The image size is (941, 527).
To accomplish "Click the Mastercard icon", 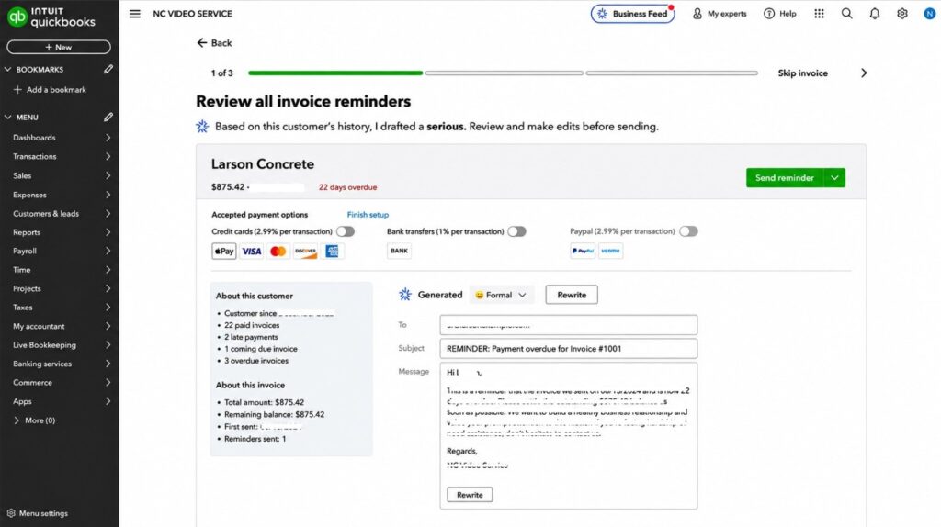I will [278, 252].
